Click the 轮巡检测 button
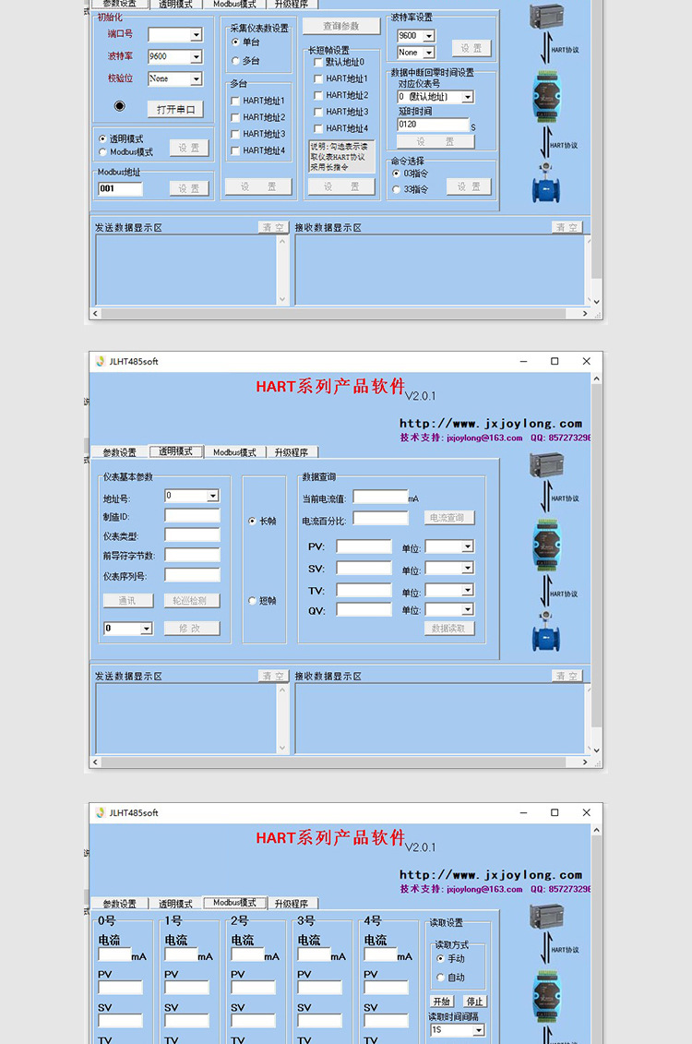This screenshot has width=692, height=1044. click(192, 601)
